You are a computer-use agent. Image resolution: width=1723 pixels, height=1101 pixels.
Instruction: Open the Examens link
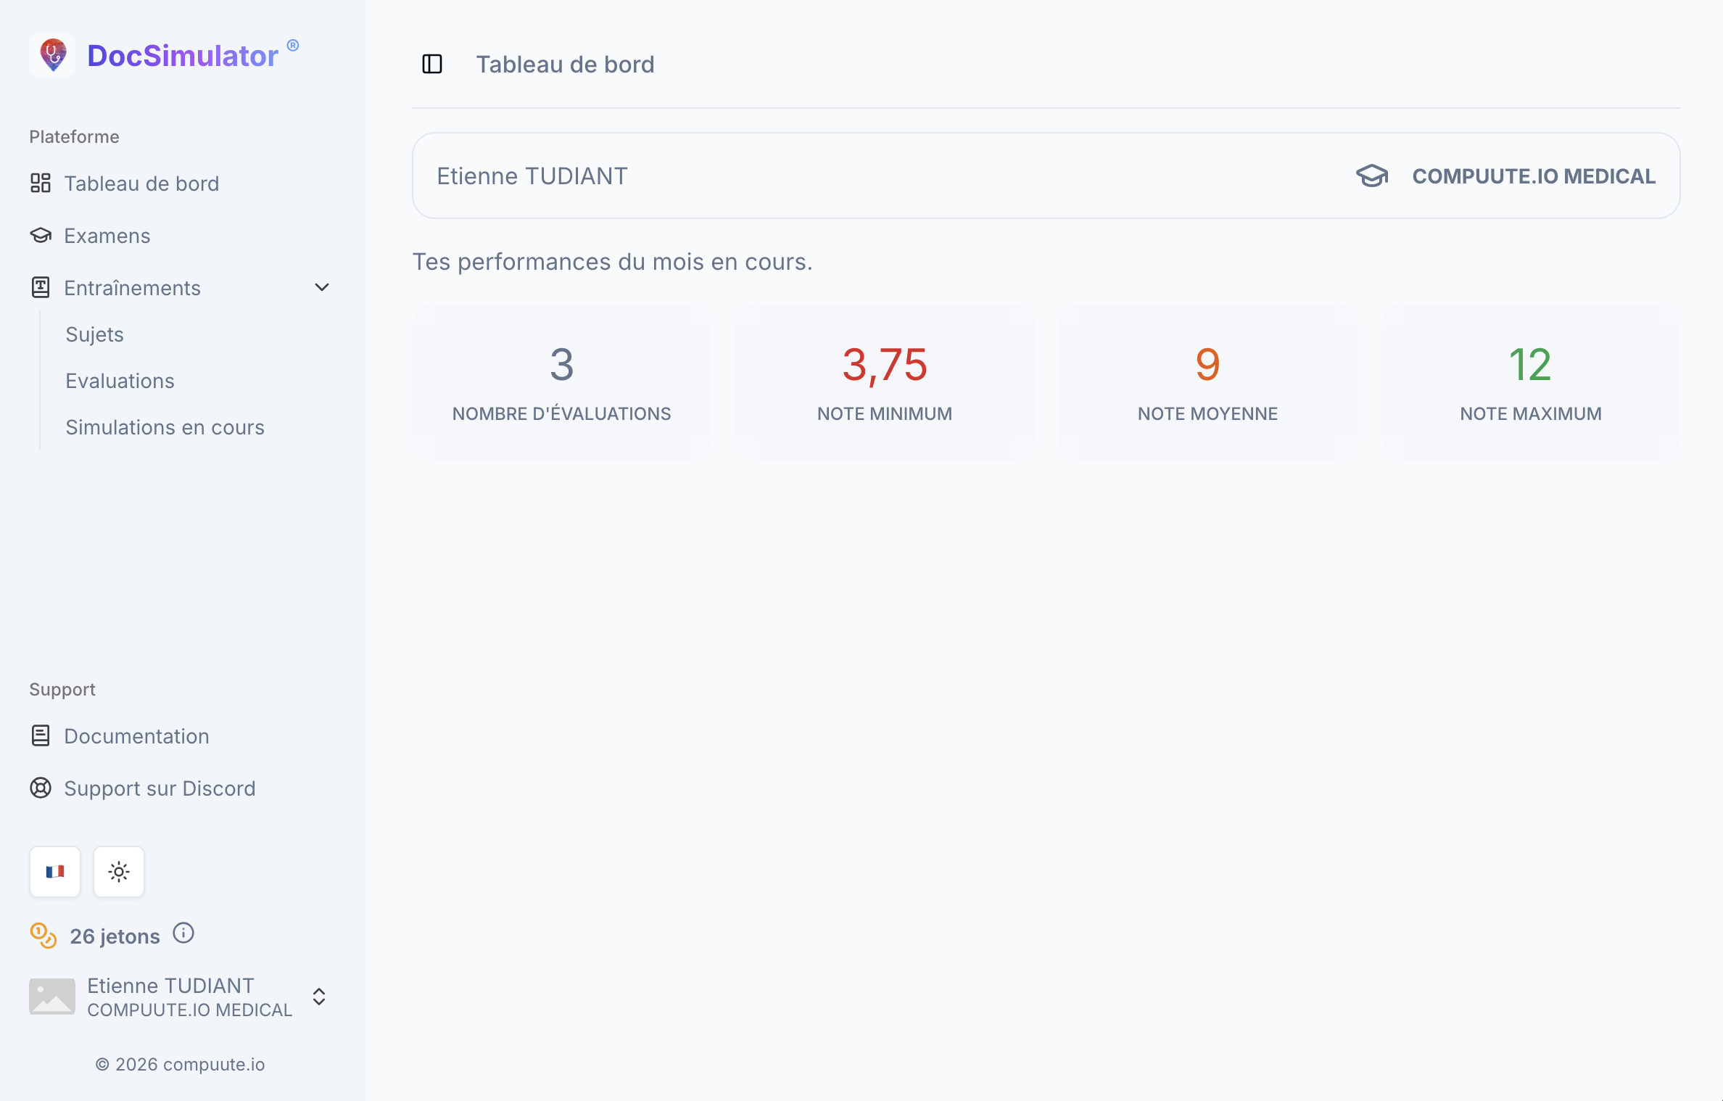[107, 236]
